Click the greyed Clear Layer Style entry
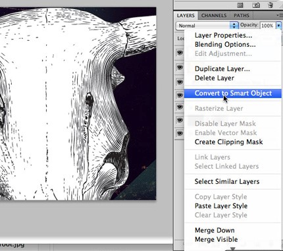This screenshot has height=251, width=283. click(x=233, y=215)
